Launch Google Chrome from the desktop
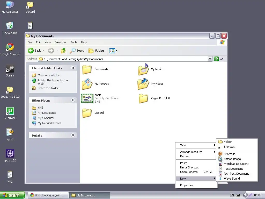This screenshot has width=265, height=199. (10, 49)
